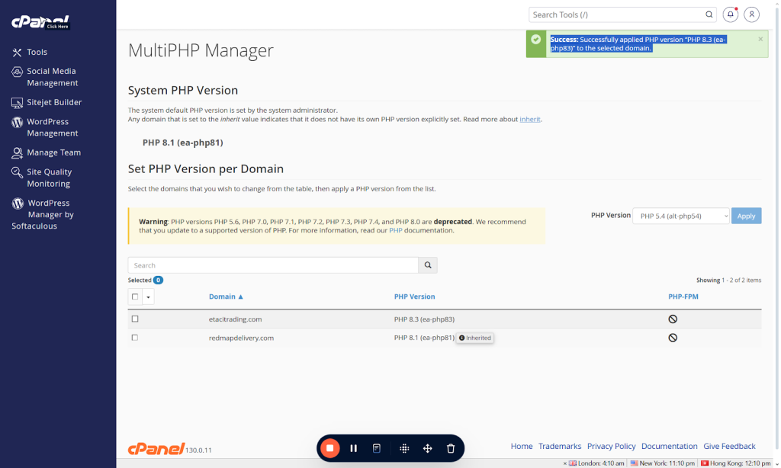Pause the screen recording
This screenshot has height=468, width=781.
click(354, 448)
